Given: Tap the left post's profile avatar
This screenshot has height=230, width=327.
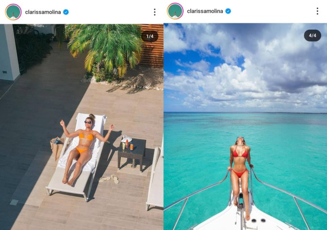Looking at the screenshot, I should coord(13,12).
